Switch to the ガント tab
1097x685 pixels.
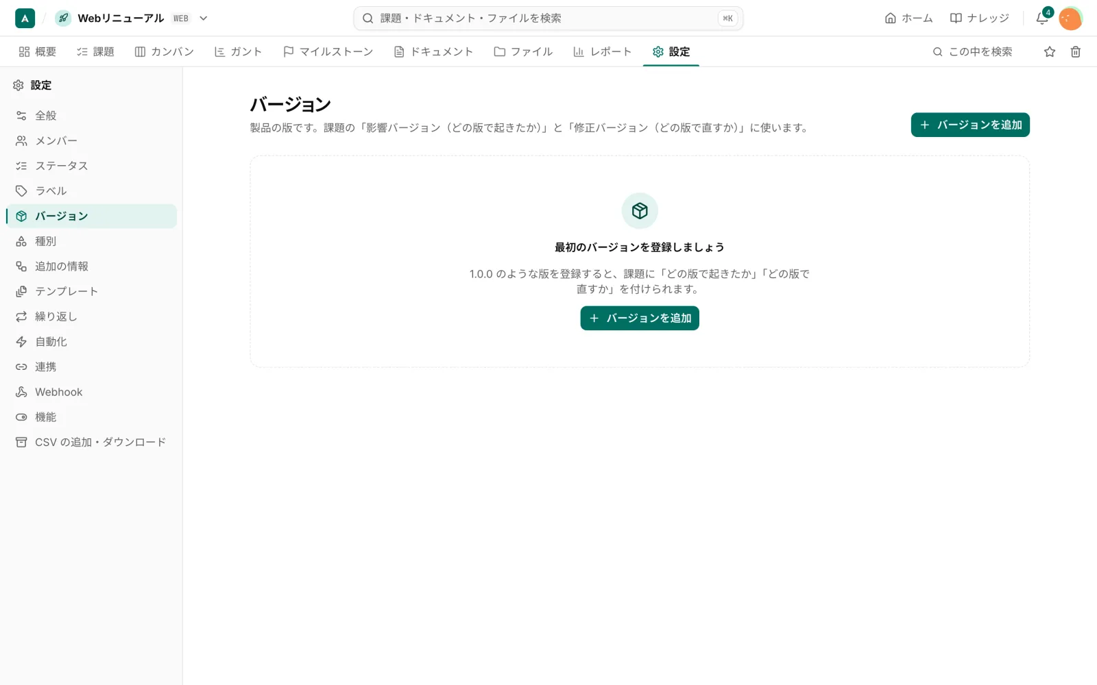[x=239, y=51]
